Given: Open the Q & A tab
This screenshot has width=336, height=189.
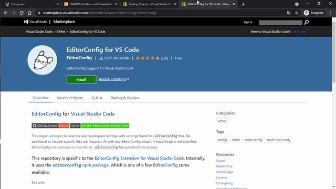Looking at the screenshot, I should 97,98.
